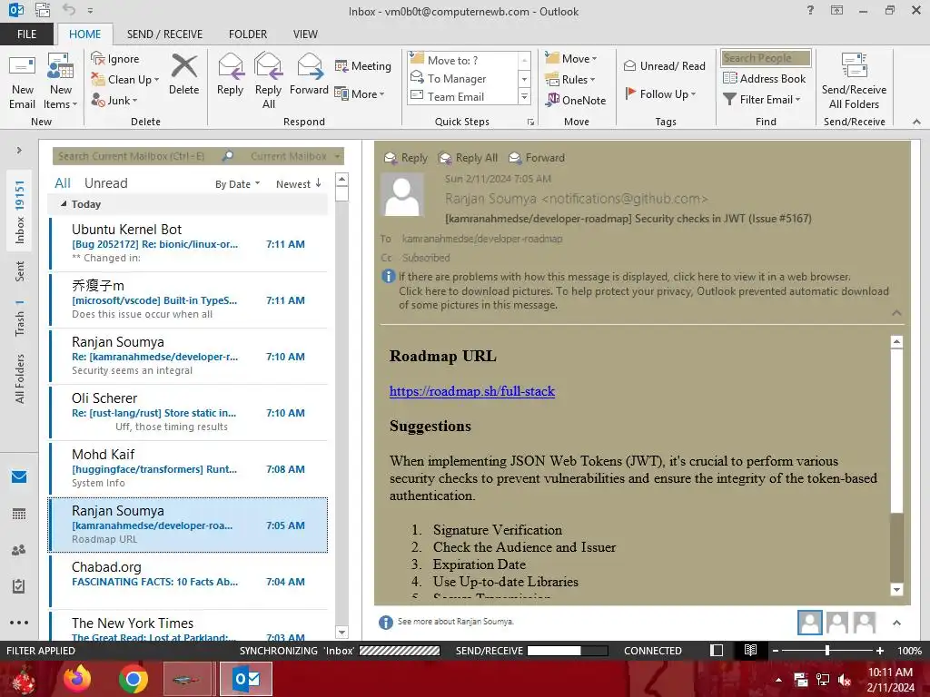Open the Quick Steps dialog launcher
930x697 pixels.
(530, 123)
